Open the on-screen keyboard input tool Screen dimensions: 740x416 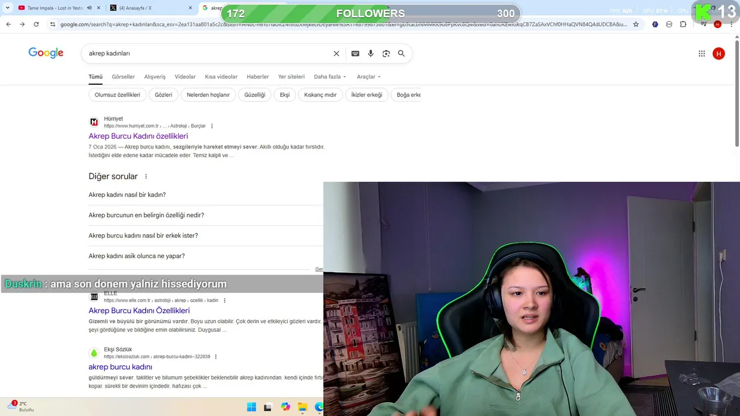(x=356, y=54)
